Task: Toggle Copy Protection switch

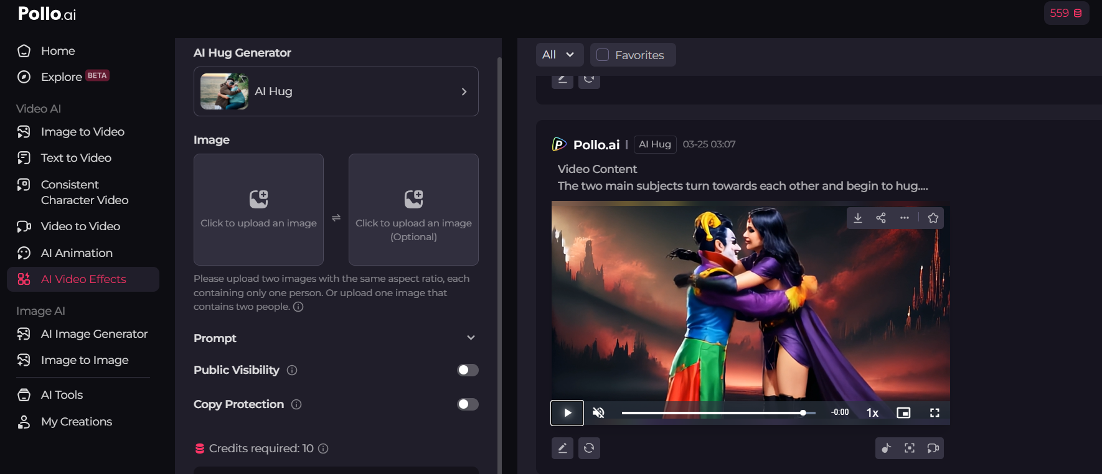Action: [468, 404]
